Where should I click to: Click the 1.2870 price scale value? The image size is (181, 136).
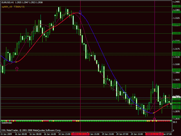[176, 112]
